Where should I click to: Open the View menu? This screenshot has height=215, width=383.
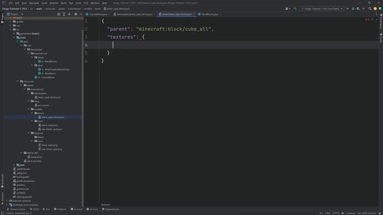[24, 3]
